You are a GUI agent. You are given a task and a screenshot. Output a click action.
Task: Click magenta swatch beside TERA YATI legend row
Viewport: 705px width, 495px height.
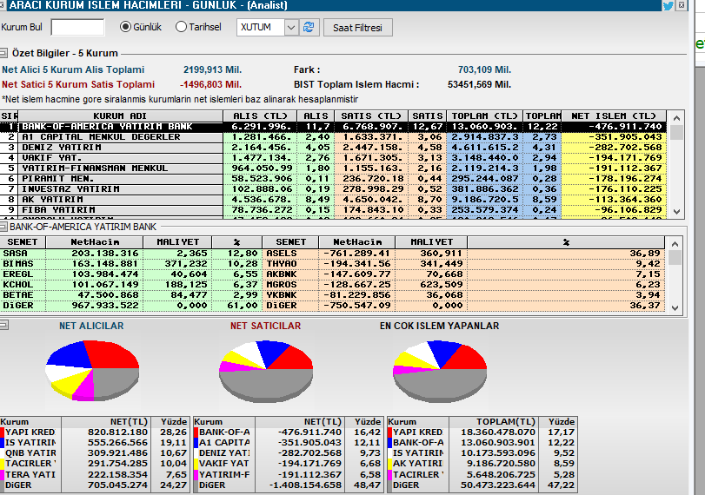tap(3, 474)
